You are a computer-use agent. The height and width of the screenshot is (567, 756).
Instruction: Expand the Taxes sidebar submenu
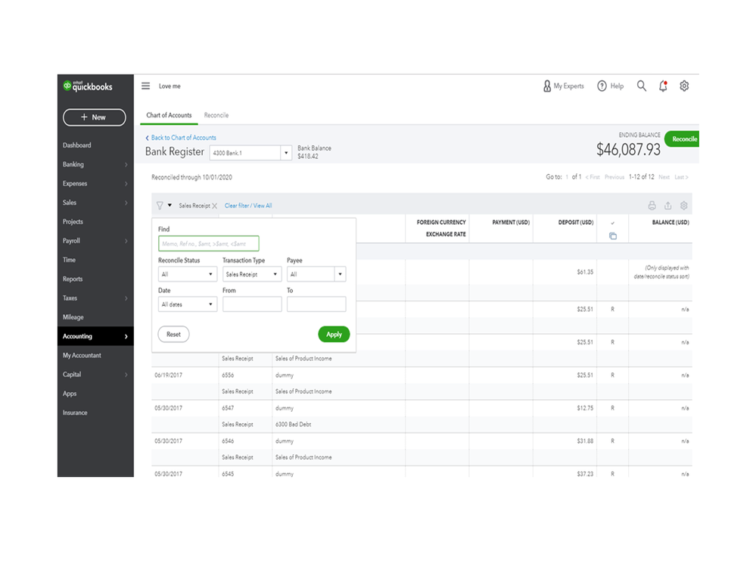126,298
